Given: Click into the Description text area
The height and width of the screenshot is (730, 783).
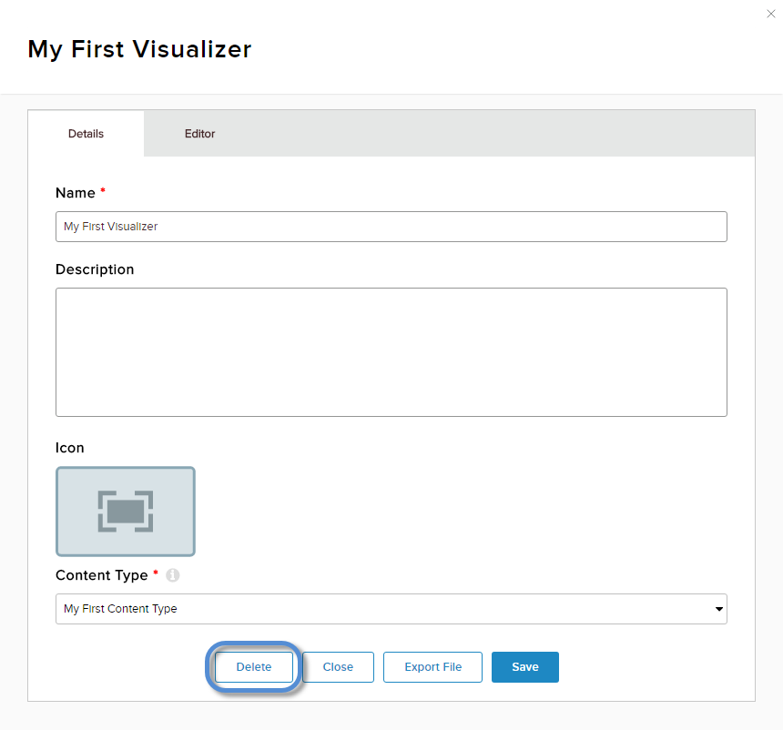Looking at the screenshot, I should tap(391, 352).
